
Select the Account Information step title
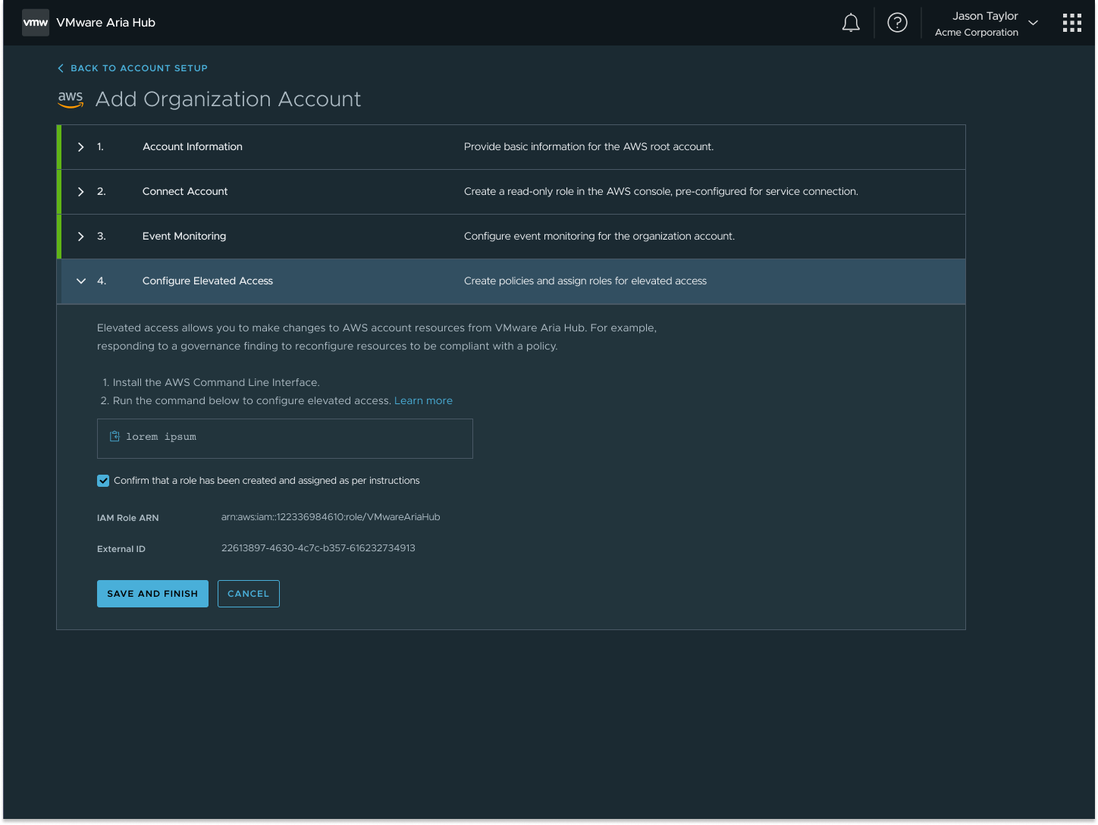pyautogui.click(x=193, y=147)
